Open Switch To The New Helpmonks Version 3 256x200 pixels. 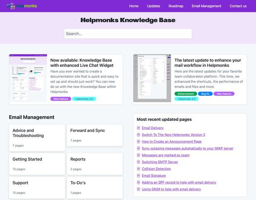pyautogui.click(x=173, y=135)
